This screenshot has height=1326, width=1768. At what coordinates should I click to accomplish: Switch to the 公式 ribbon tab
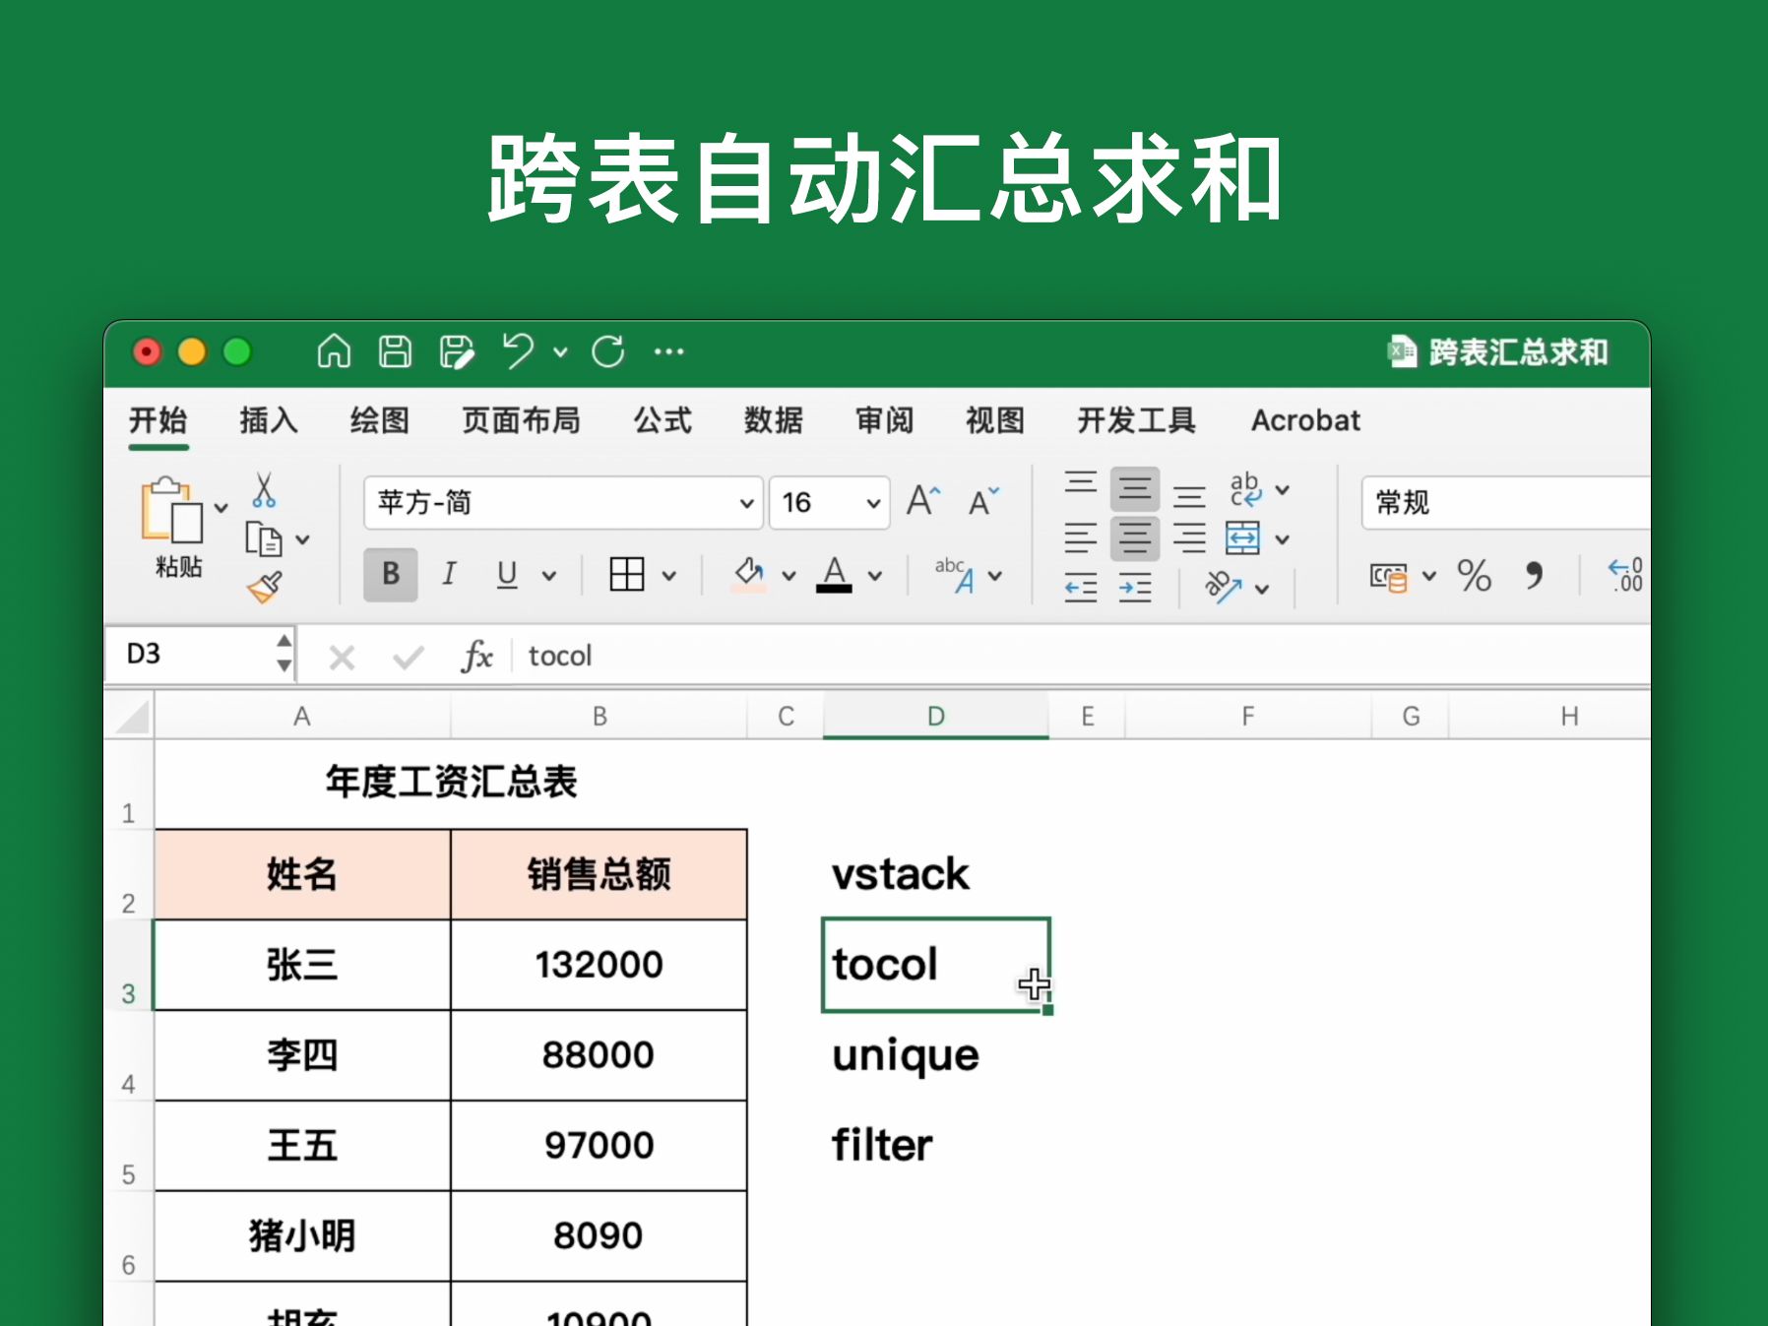[x=662, y=420]
